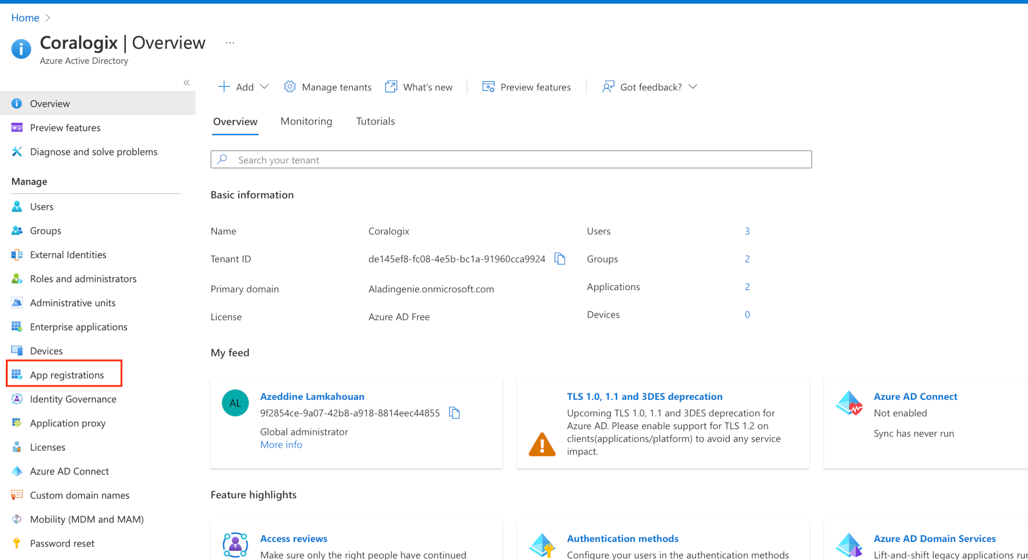Open the Azure AD Connect card link
The height and width of the screenshot is (560, 1028).
[916, 396]
